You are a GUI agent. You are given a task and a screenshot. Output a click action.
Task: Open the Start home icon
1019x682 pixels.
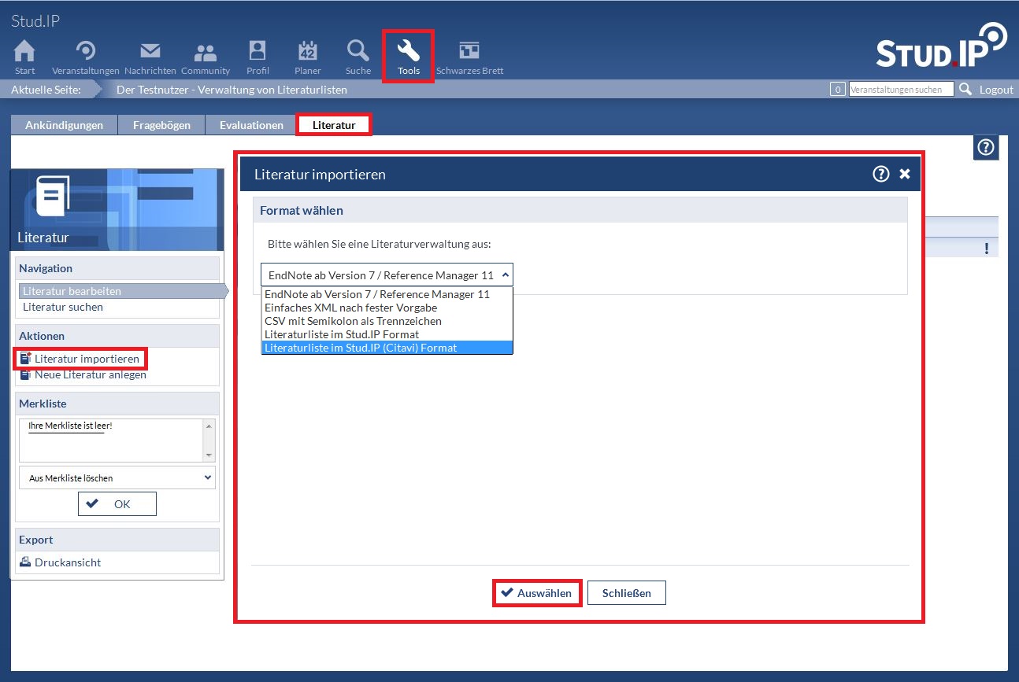pyautogui.click(x=25, y=52)
